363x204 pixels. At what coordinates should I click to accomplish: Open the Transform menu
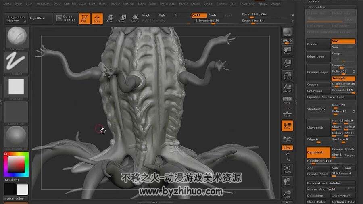247,4
